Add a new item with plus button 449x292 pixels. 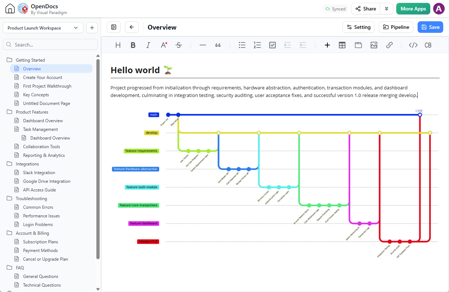(x=92, y=28)
